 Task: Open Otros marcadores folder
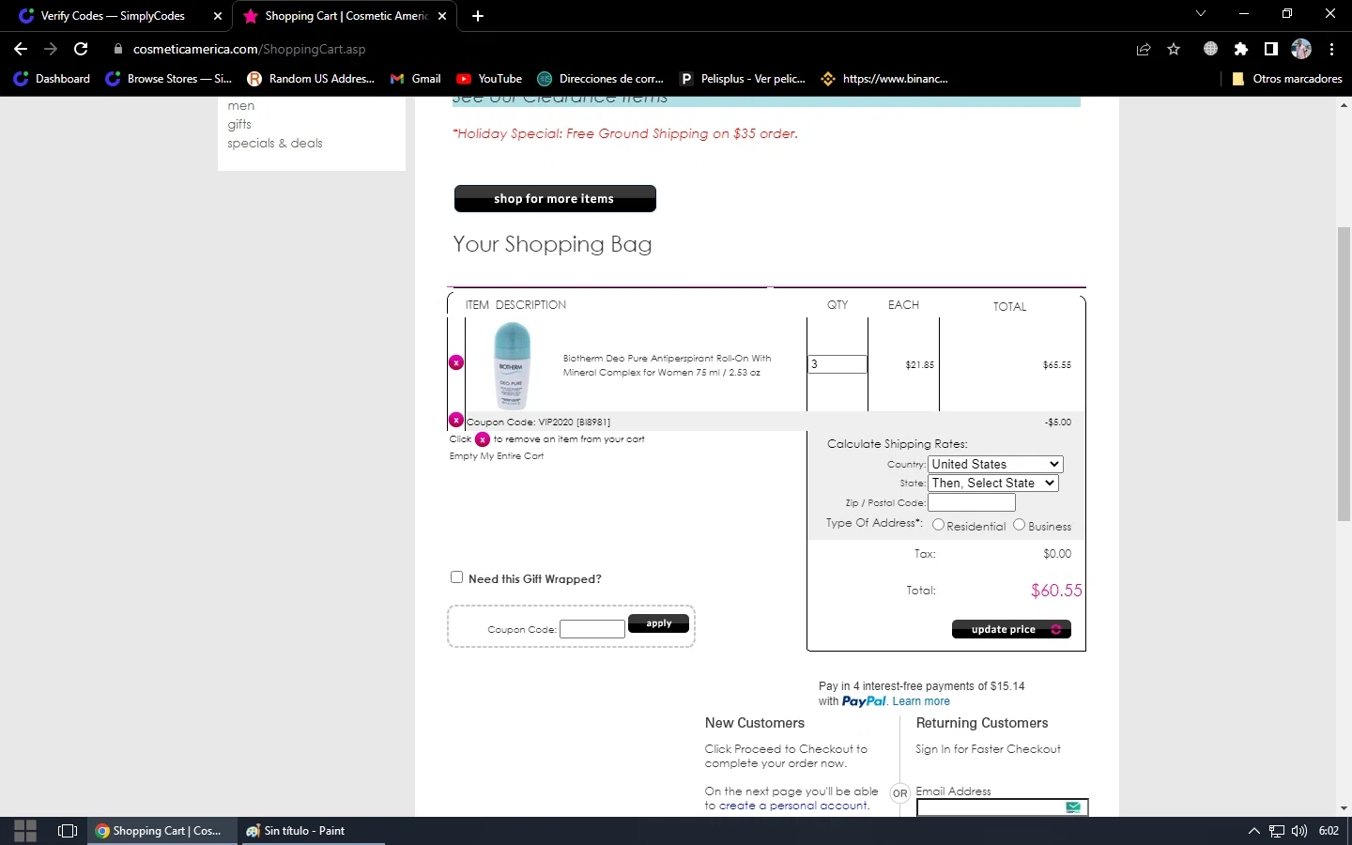click(x=1286, y=79)
